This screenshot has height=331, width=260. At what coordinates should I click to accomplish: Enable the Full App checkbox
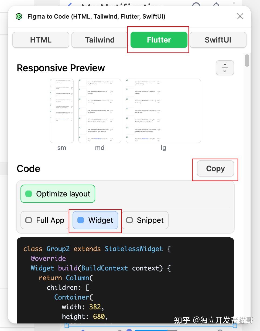click(45, 220)
